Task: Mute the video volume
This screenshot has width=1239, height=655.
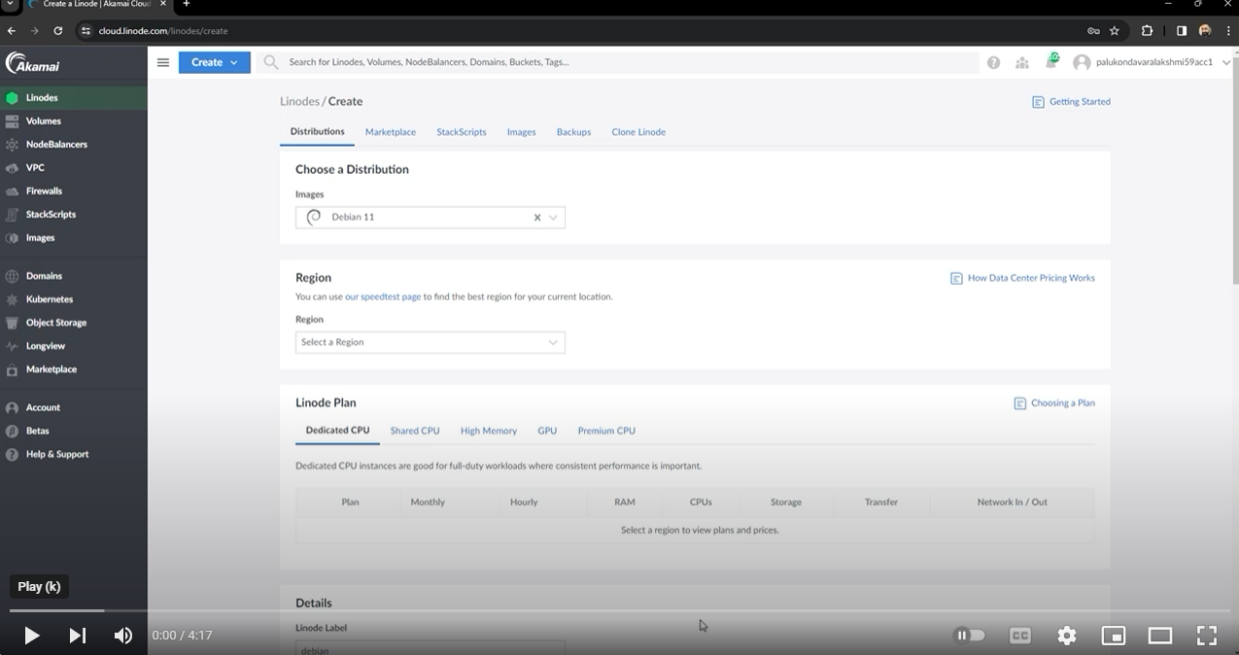Action: click(123, 636)
